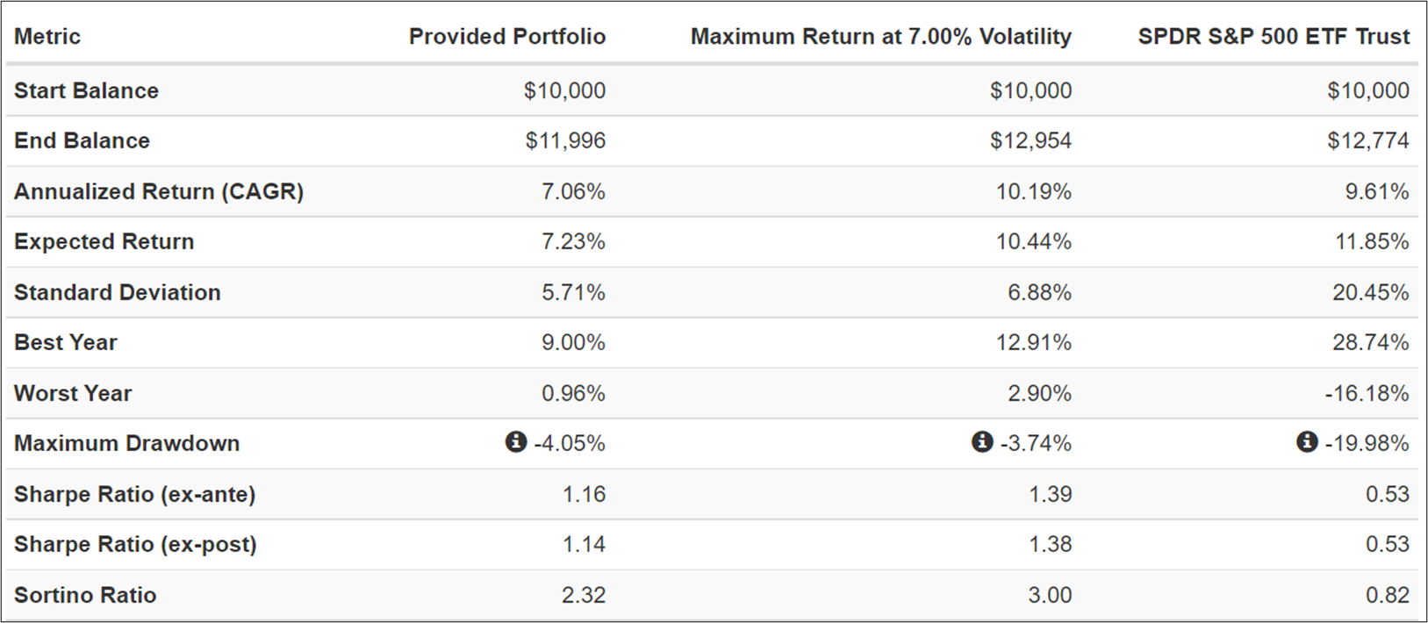This screenshot has width=1428, height=623.
Task: Click the Sharpe Ratio (ex-ante) label
Action: (134, 494)
